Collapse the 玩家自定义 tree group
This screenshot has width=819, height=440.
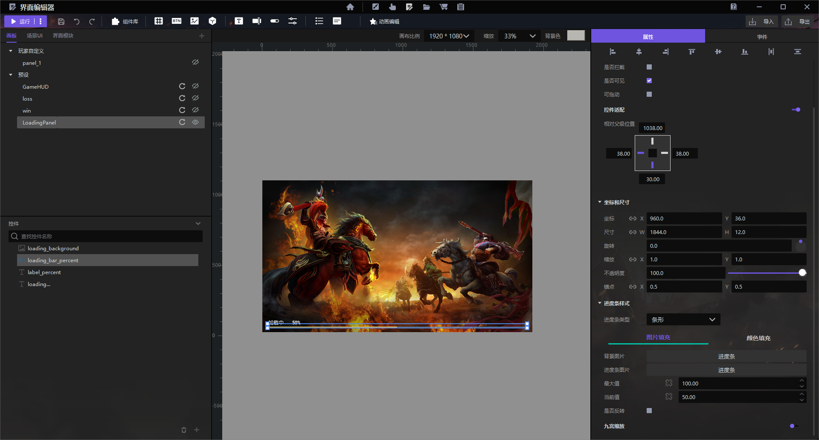click(11, 51)
